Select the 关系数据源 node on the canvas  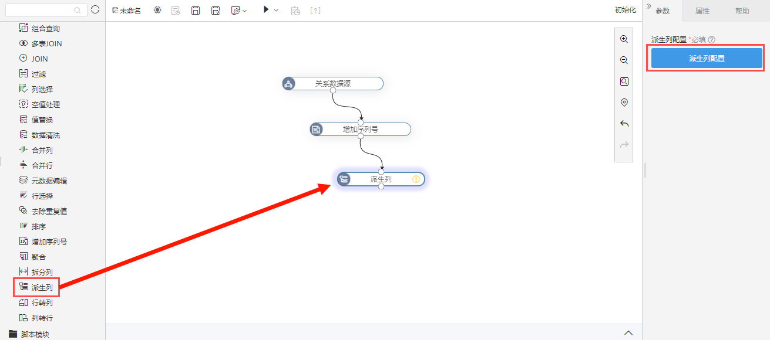coord(332,83)
